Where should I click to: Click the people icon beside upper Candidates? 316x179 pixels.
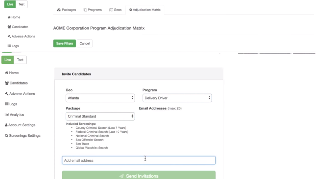pyautogui.click(x=9, y=27)
